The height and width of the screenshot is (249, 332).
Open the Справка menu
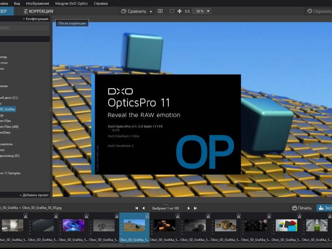pyautogui.click(x=100, y=3)
